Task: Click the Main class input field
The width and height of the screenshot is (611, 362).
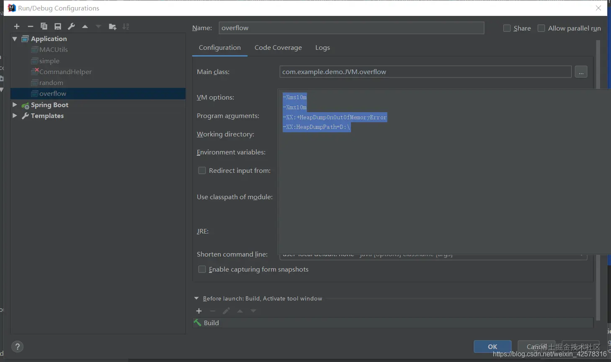Action: click(x=425, y=72)
